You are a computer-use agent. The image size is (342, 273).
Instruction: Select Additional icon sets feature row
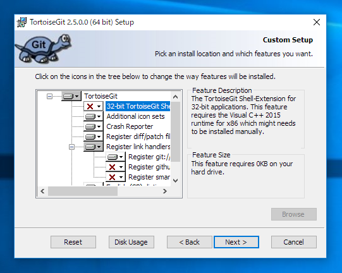click(135, 116)
